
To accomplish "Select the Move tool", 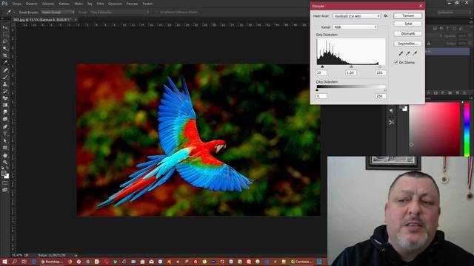I will pos(5,27).
